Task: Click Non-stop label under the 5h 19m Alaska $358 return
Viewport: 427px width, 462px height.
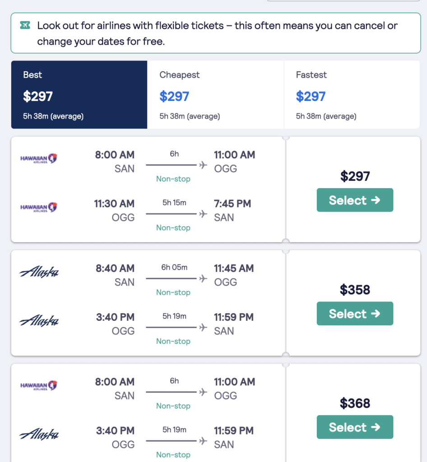Action: coord(173,341)
